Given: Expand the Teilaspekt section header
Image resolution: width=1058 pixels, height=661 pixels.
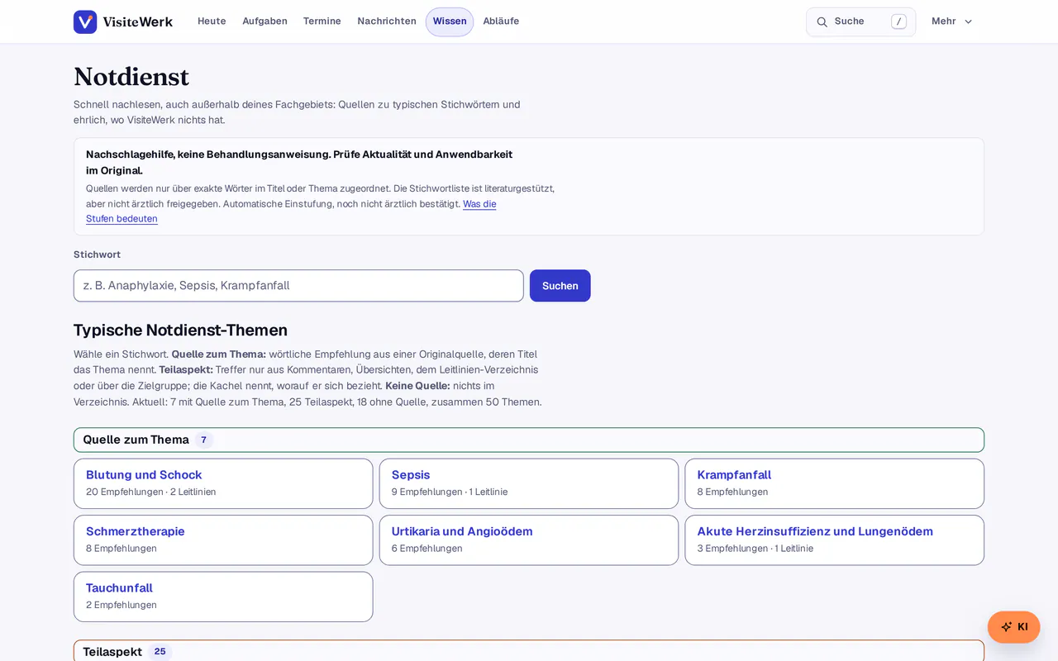Looking at the screenshot, I should tap(529, 651).
